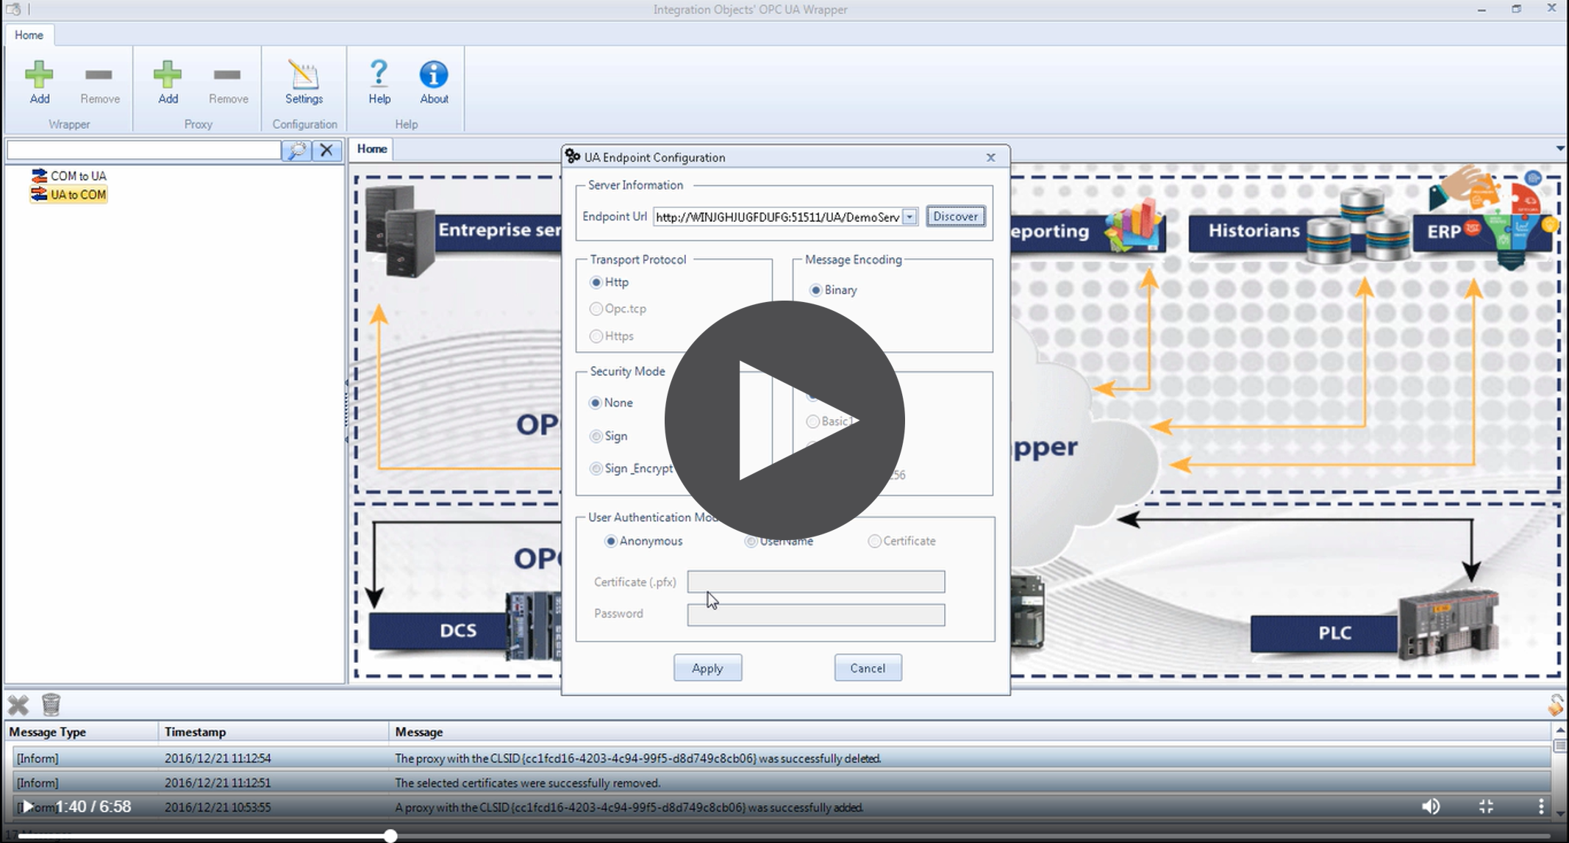
Task: Type in the tree search field
Action: click(143, 150)
